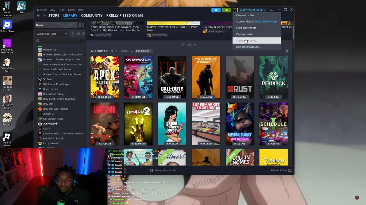Open the Friends menu
Viewport: 366px width, 205px height.
click(61, 10)
